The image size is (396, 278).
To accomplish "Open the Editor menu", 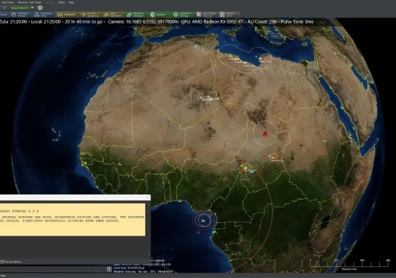I will click(61, 2).
